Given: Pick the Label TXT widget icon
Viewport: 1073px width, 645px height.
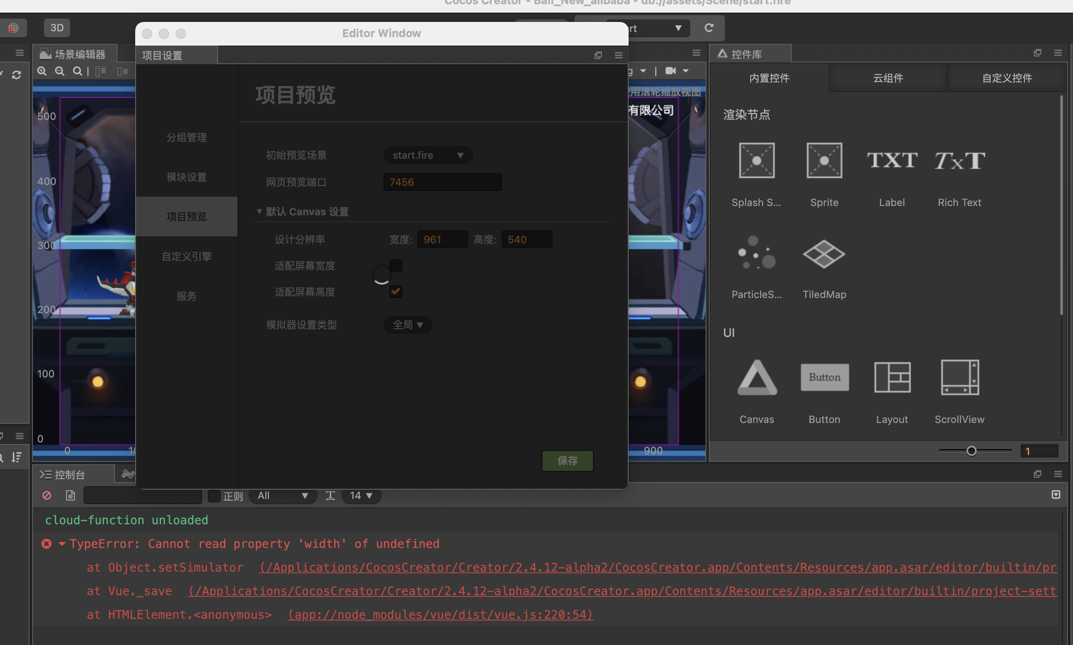Looking at the screenshot, I should (892, 160).
